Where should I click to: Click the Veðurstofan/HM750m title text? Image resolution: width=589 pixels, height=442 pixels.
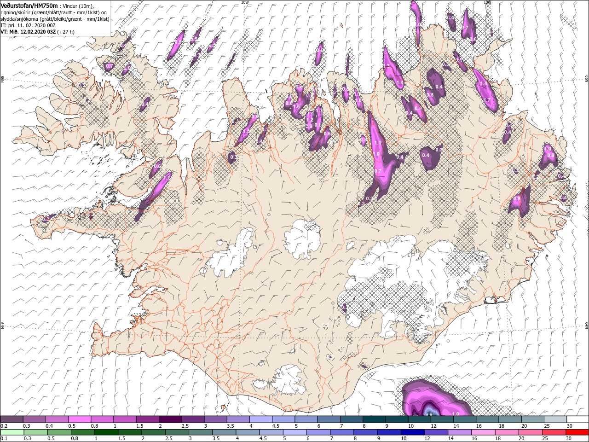point(29,5)
